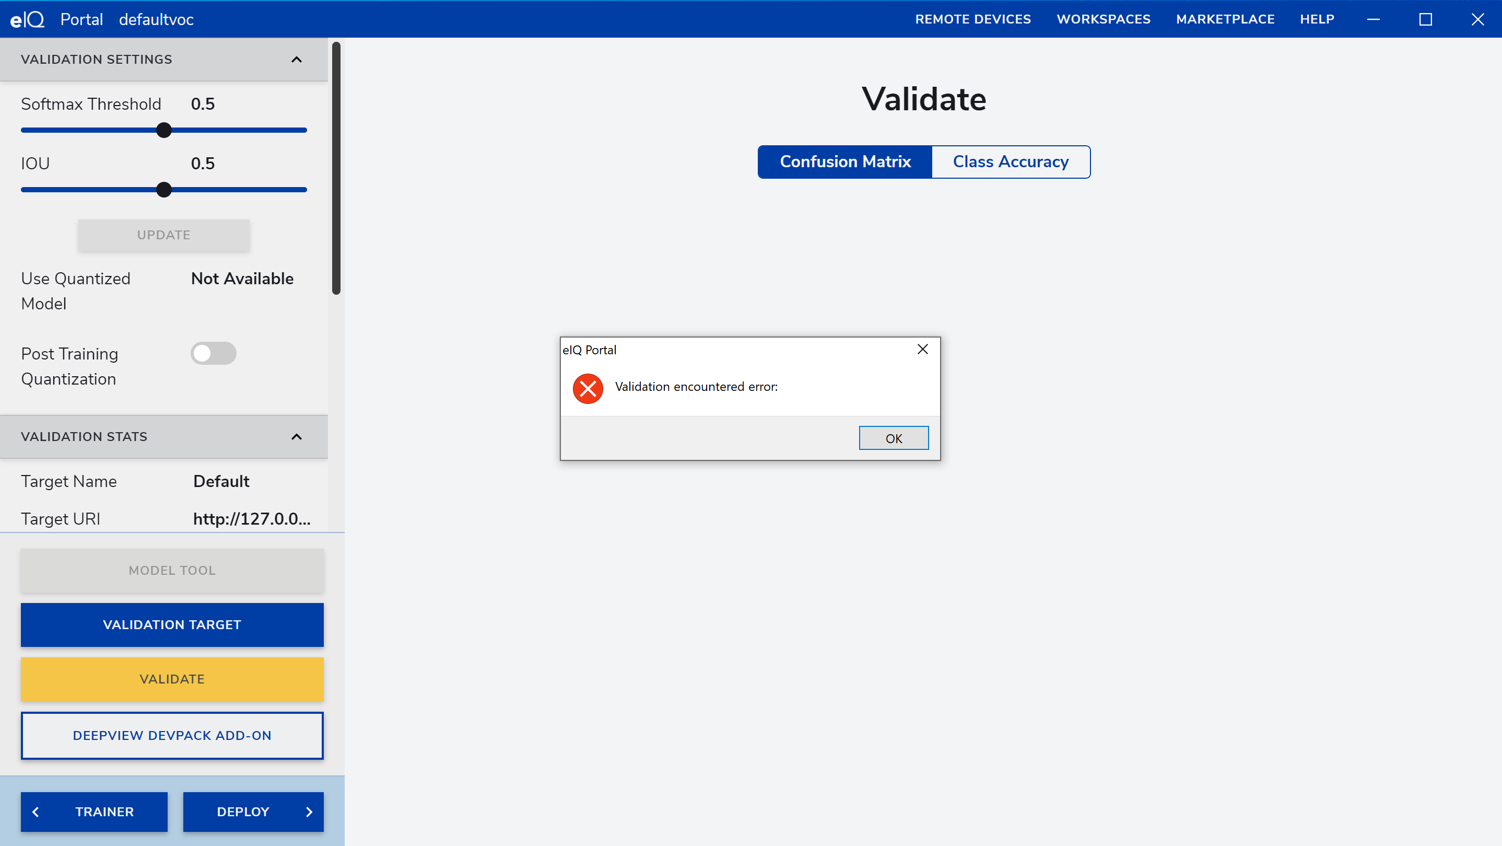Open the Validation Target button
1502x846 pixels.
tap(172, 624)
